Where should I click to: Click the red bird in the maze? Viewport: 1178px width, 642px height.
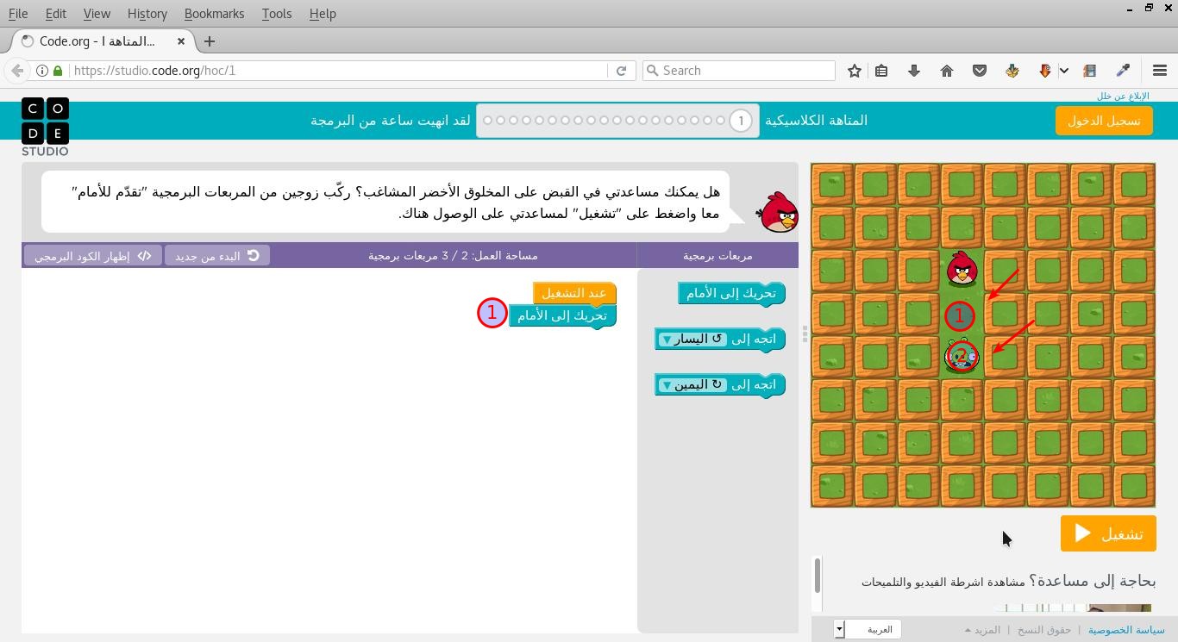[962, 269]
